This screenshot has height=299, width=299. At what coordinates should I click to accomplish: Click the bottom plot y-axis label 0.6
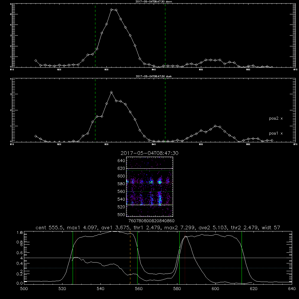20,253
